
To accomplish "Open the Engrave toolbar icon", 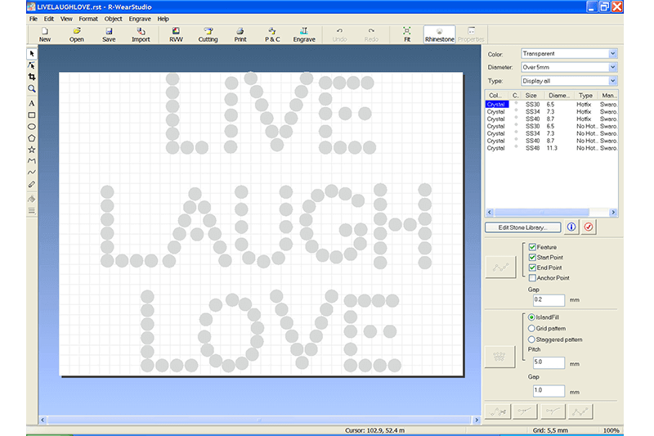I will coord(304,34).
